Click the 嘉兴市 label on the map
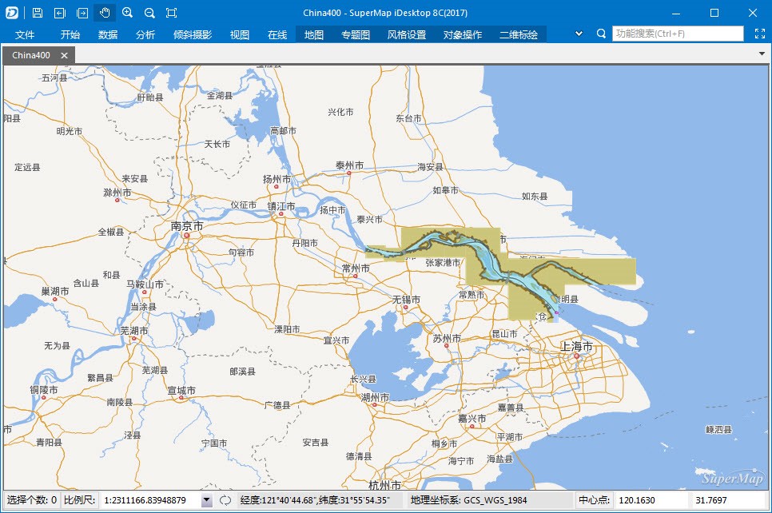772x513 pixels. coord(472,419)
